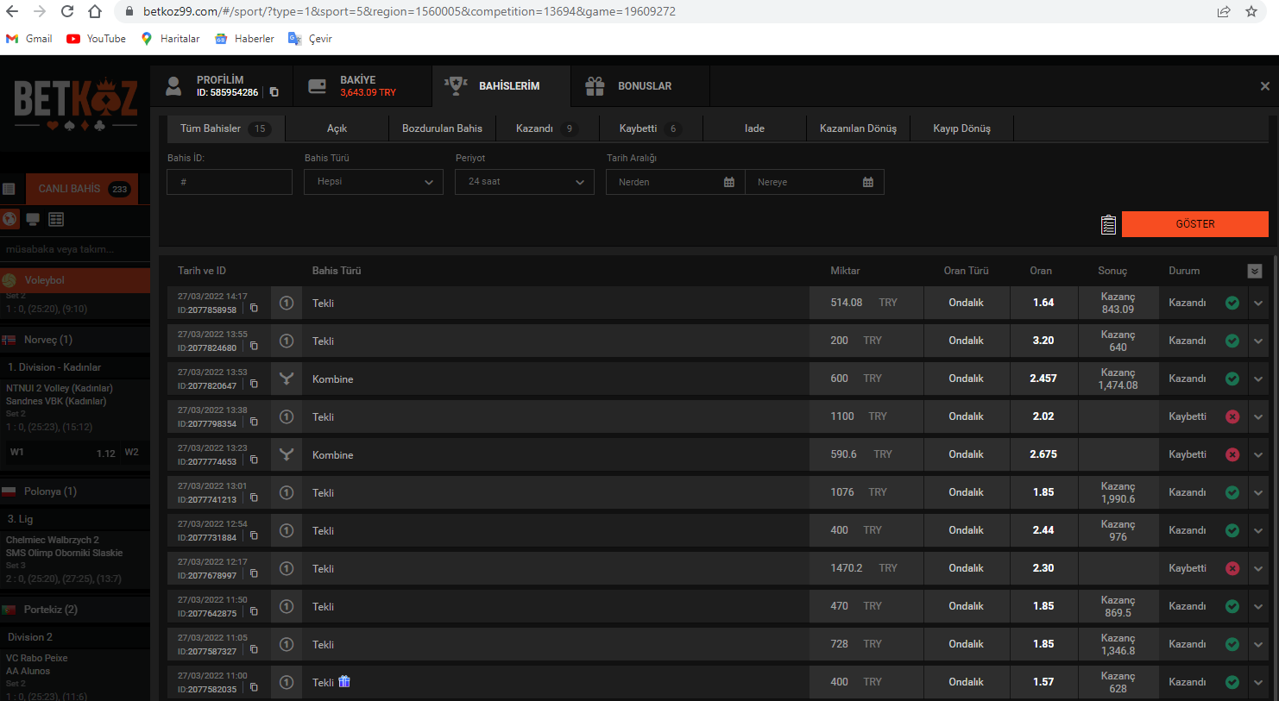The image size is (1279, 701).
Task: Copy bet ID 2077824680
Action: click(x=254, y=346)
